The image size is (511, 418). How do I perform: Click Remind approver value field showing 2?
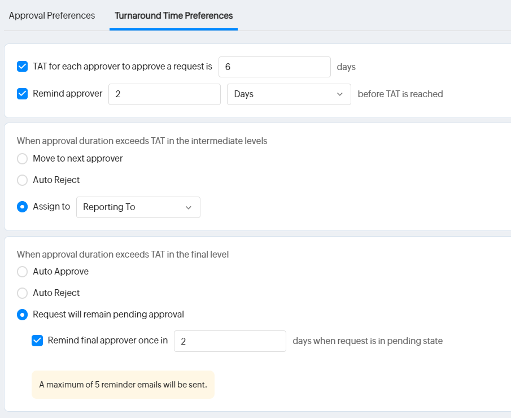[164, 94]
